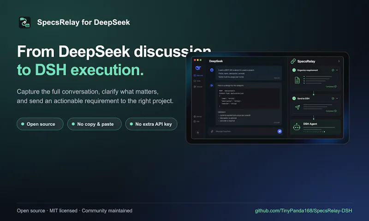
Task: Click the code block in the DeepSeek reply
Action: coord(248,98)
